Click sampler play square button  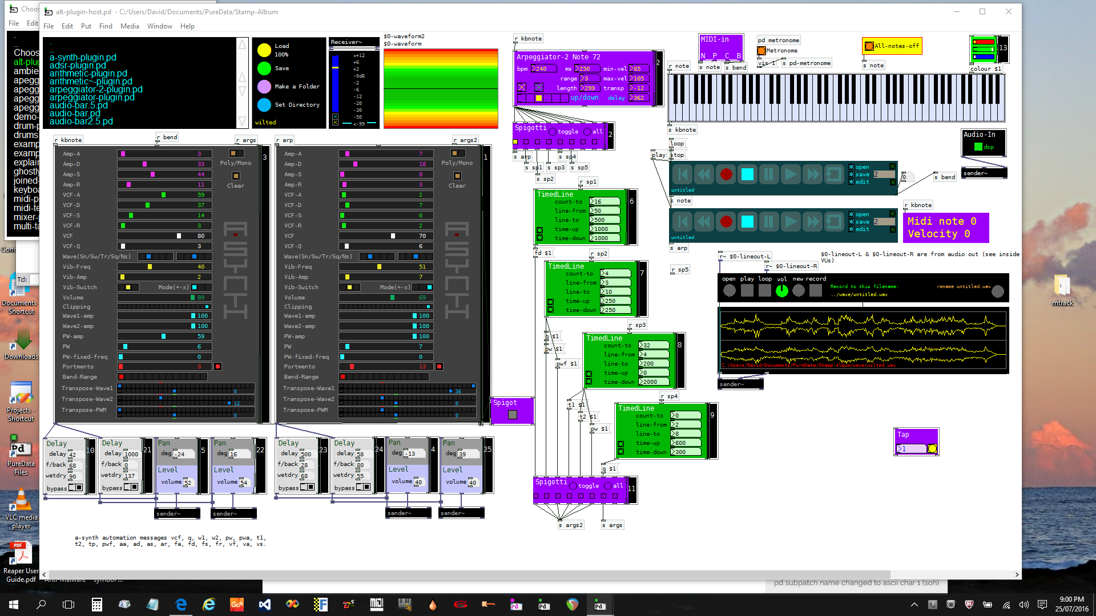coord(747,291)
